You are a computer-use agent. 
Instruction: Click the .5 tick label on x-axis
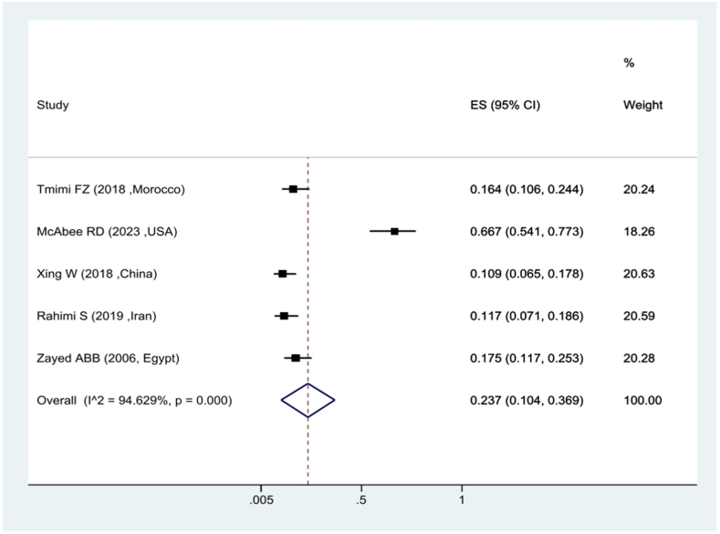click(361, 500)
